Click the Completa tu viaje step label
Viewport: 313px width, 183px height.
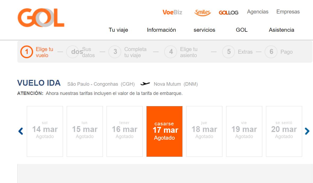135,52
